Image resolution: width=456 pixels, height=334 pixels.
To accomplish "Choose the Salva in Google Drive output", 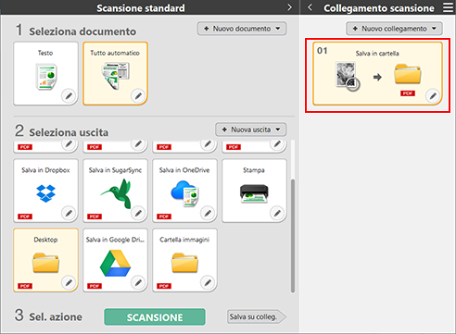I will (x=115, y=260).
